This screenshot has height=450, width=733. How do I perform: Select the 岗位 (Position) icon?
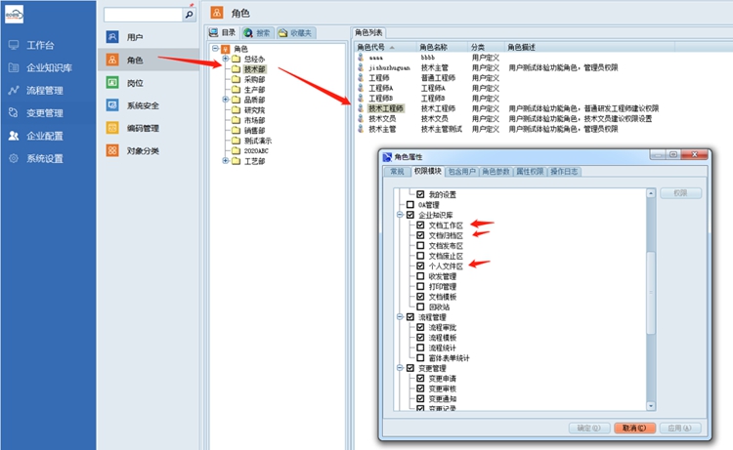[113, 83]
